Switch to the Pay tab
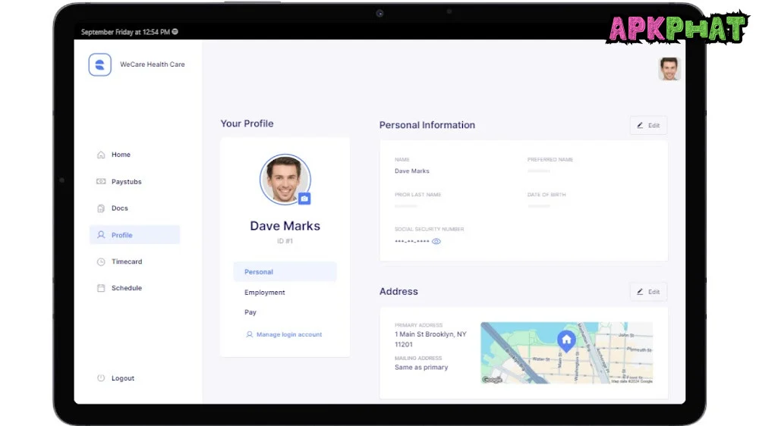Image resolution: width=759 pixels, height=426 pixels. (250, 312)
